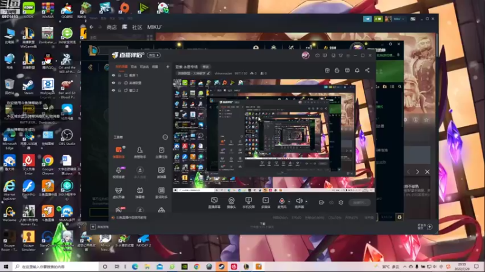Open Microsoft Edge from the taskbar

135,267
